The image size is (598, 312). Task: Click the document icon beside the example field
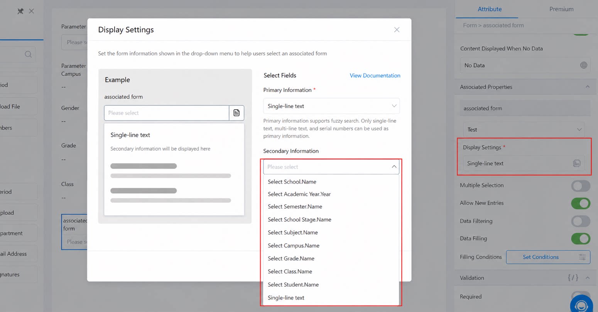(236, 113)
